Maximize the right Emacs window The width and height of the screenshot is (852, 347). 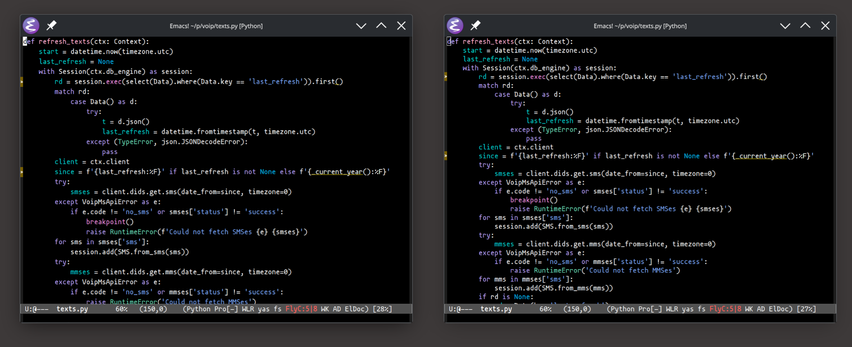pos(805,26)
